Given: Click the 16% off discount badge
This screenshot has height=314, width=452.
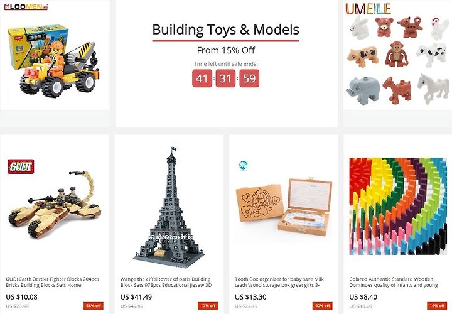Looking at the screenshot, I should point(437,306).
